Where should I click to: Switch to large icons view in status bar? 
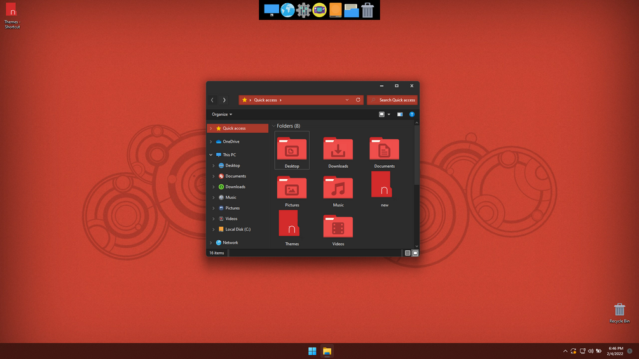pos(415,253)
